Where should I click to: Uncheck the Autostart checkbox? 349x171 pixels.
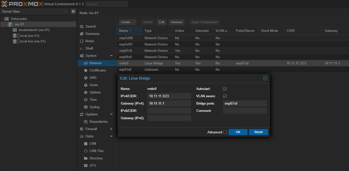[x=225, y=89]
